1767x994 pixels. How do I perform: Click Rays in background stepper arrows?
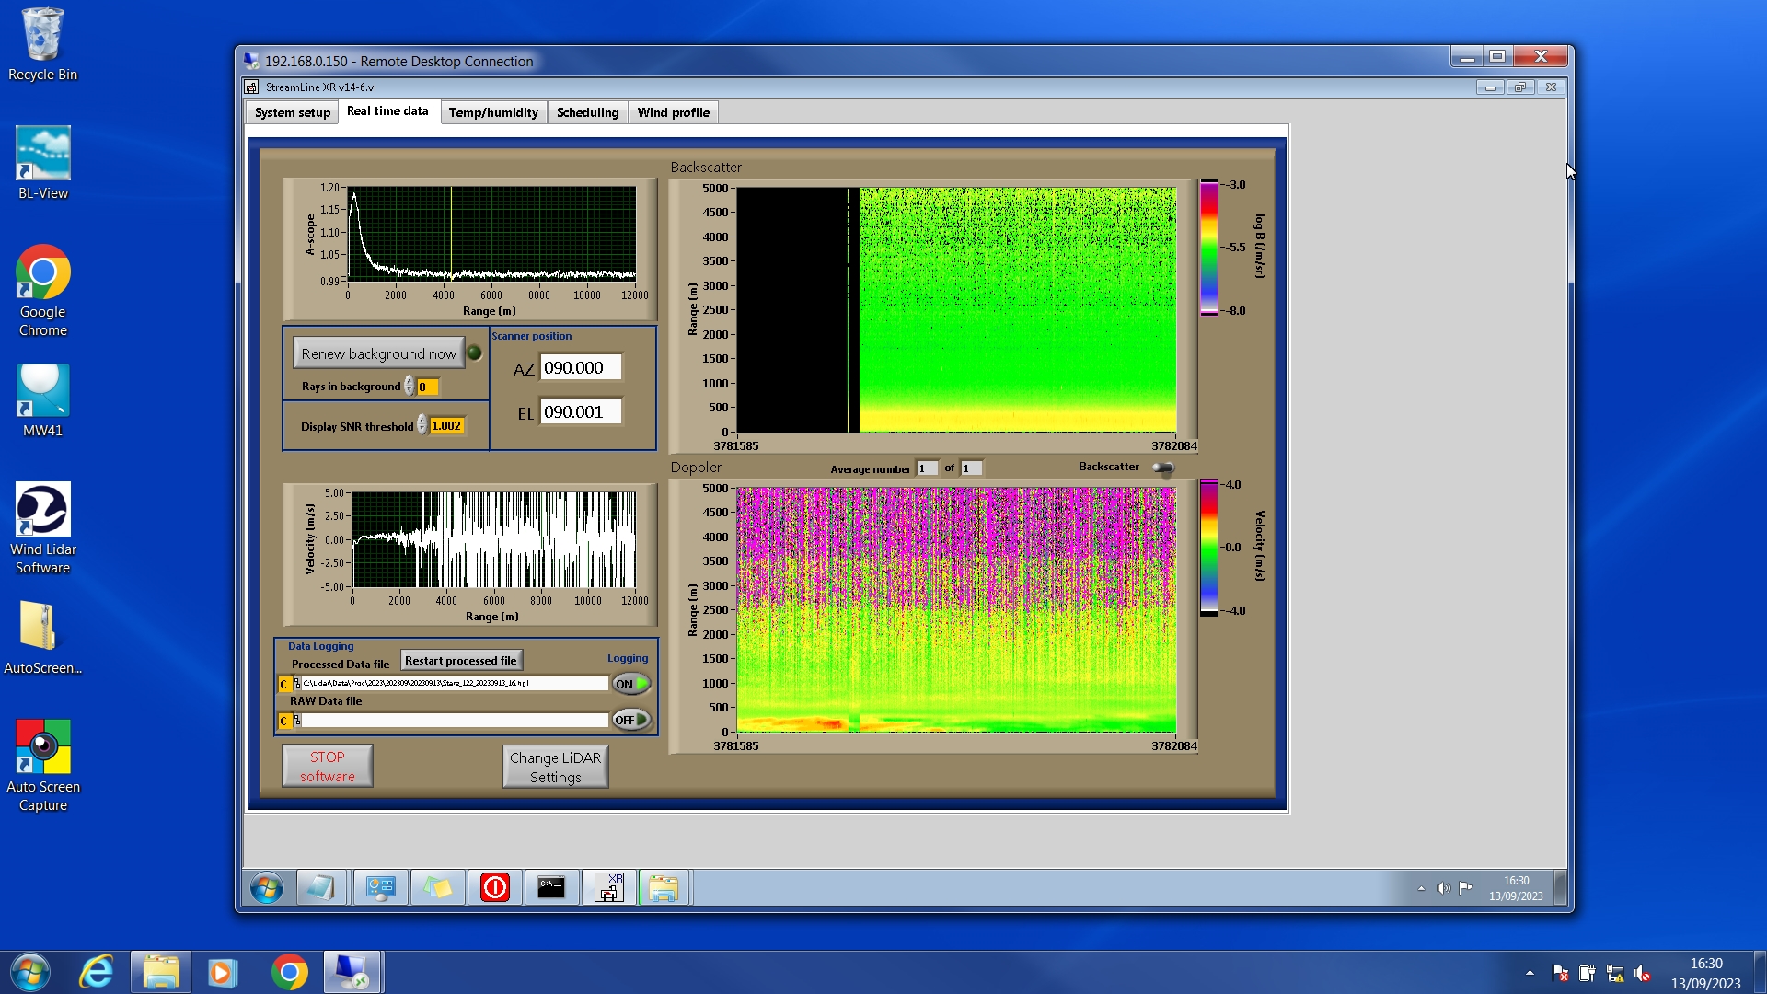coord(410,387)
